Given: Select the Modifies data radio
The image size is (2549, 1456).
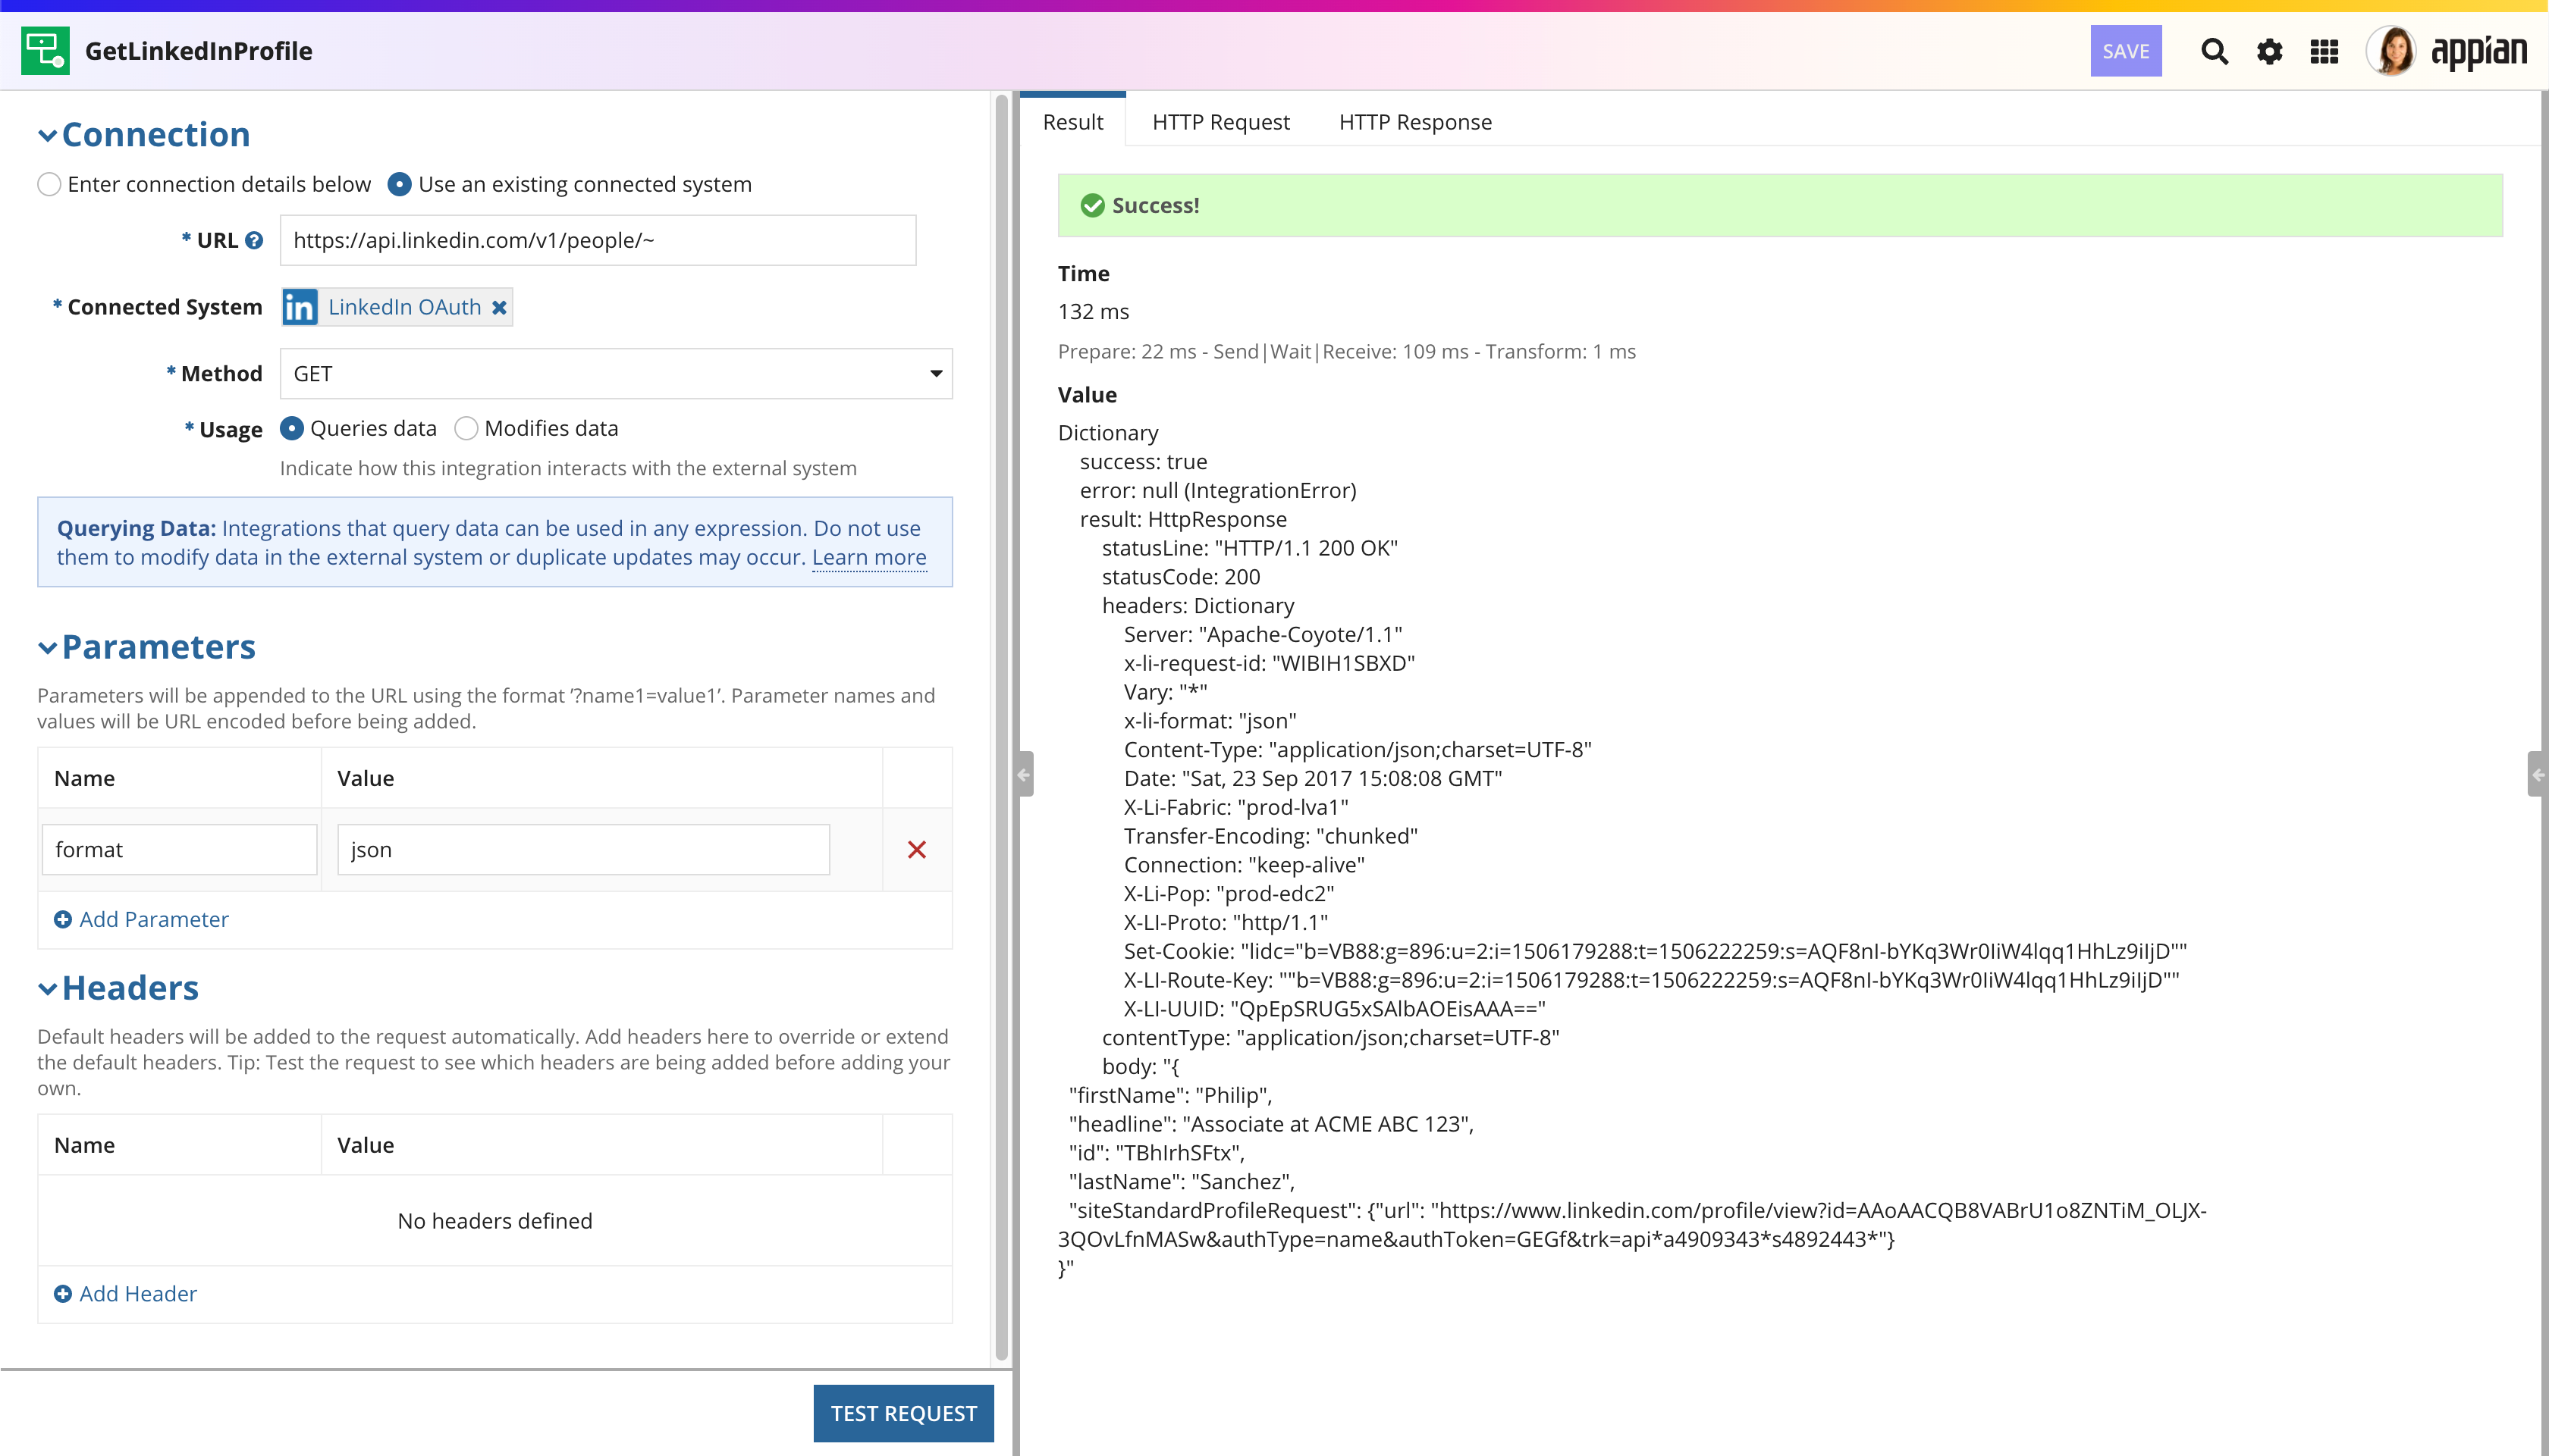Looking at the screenshot, I should [466, 429].
